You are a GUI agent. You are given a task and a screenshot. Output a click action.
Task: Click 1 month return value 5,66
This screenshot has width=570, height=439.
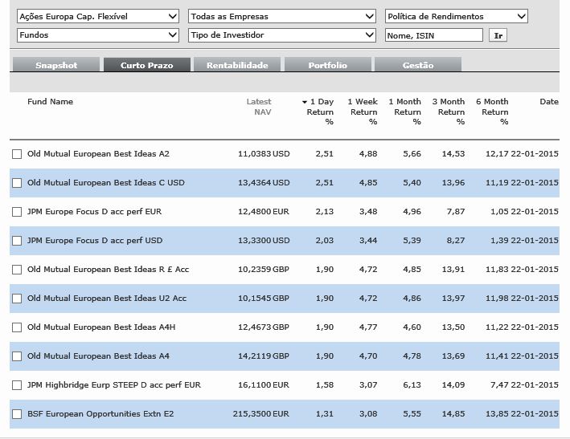pyautogui.click(x=412, y=154)
